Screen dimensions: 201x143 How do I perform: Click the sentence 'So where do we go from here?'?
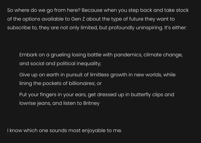click(x=44, y=10)
